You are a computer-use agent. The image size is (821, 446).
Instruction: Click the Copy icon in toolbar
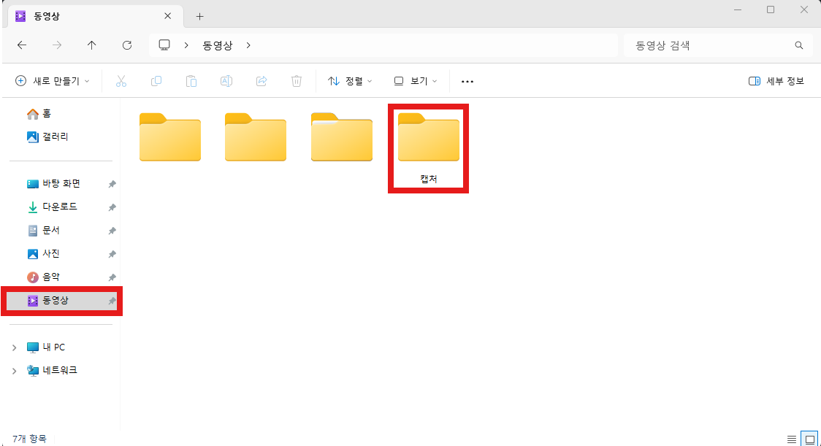156,81
